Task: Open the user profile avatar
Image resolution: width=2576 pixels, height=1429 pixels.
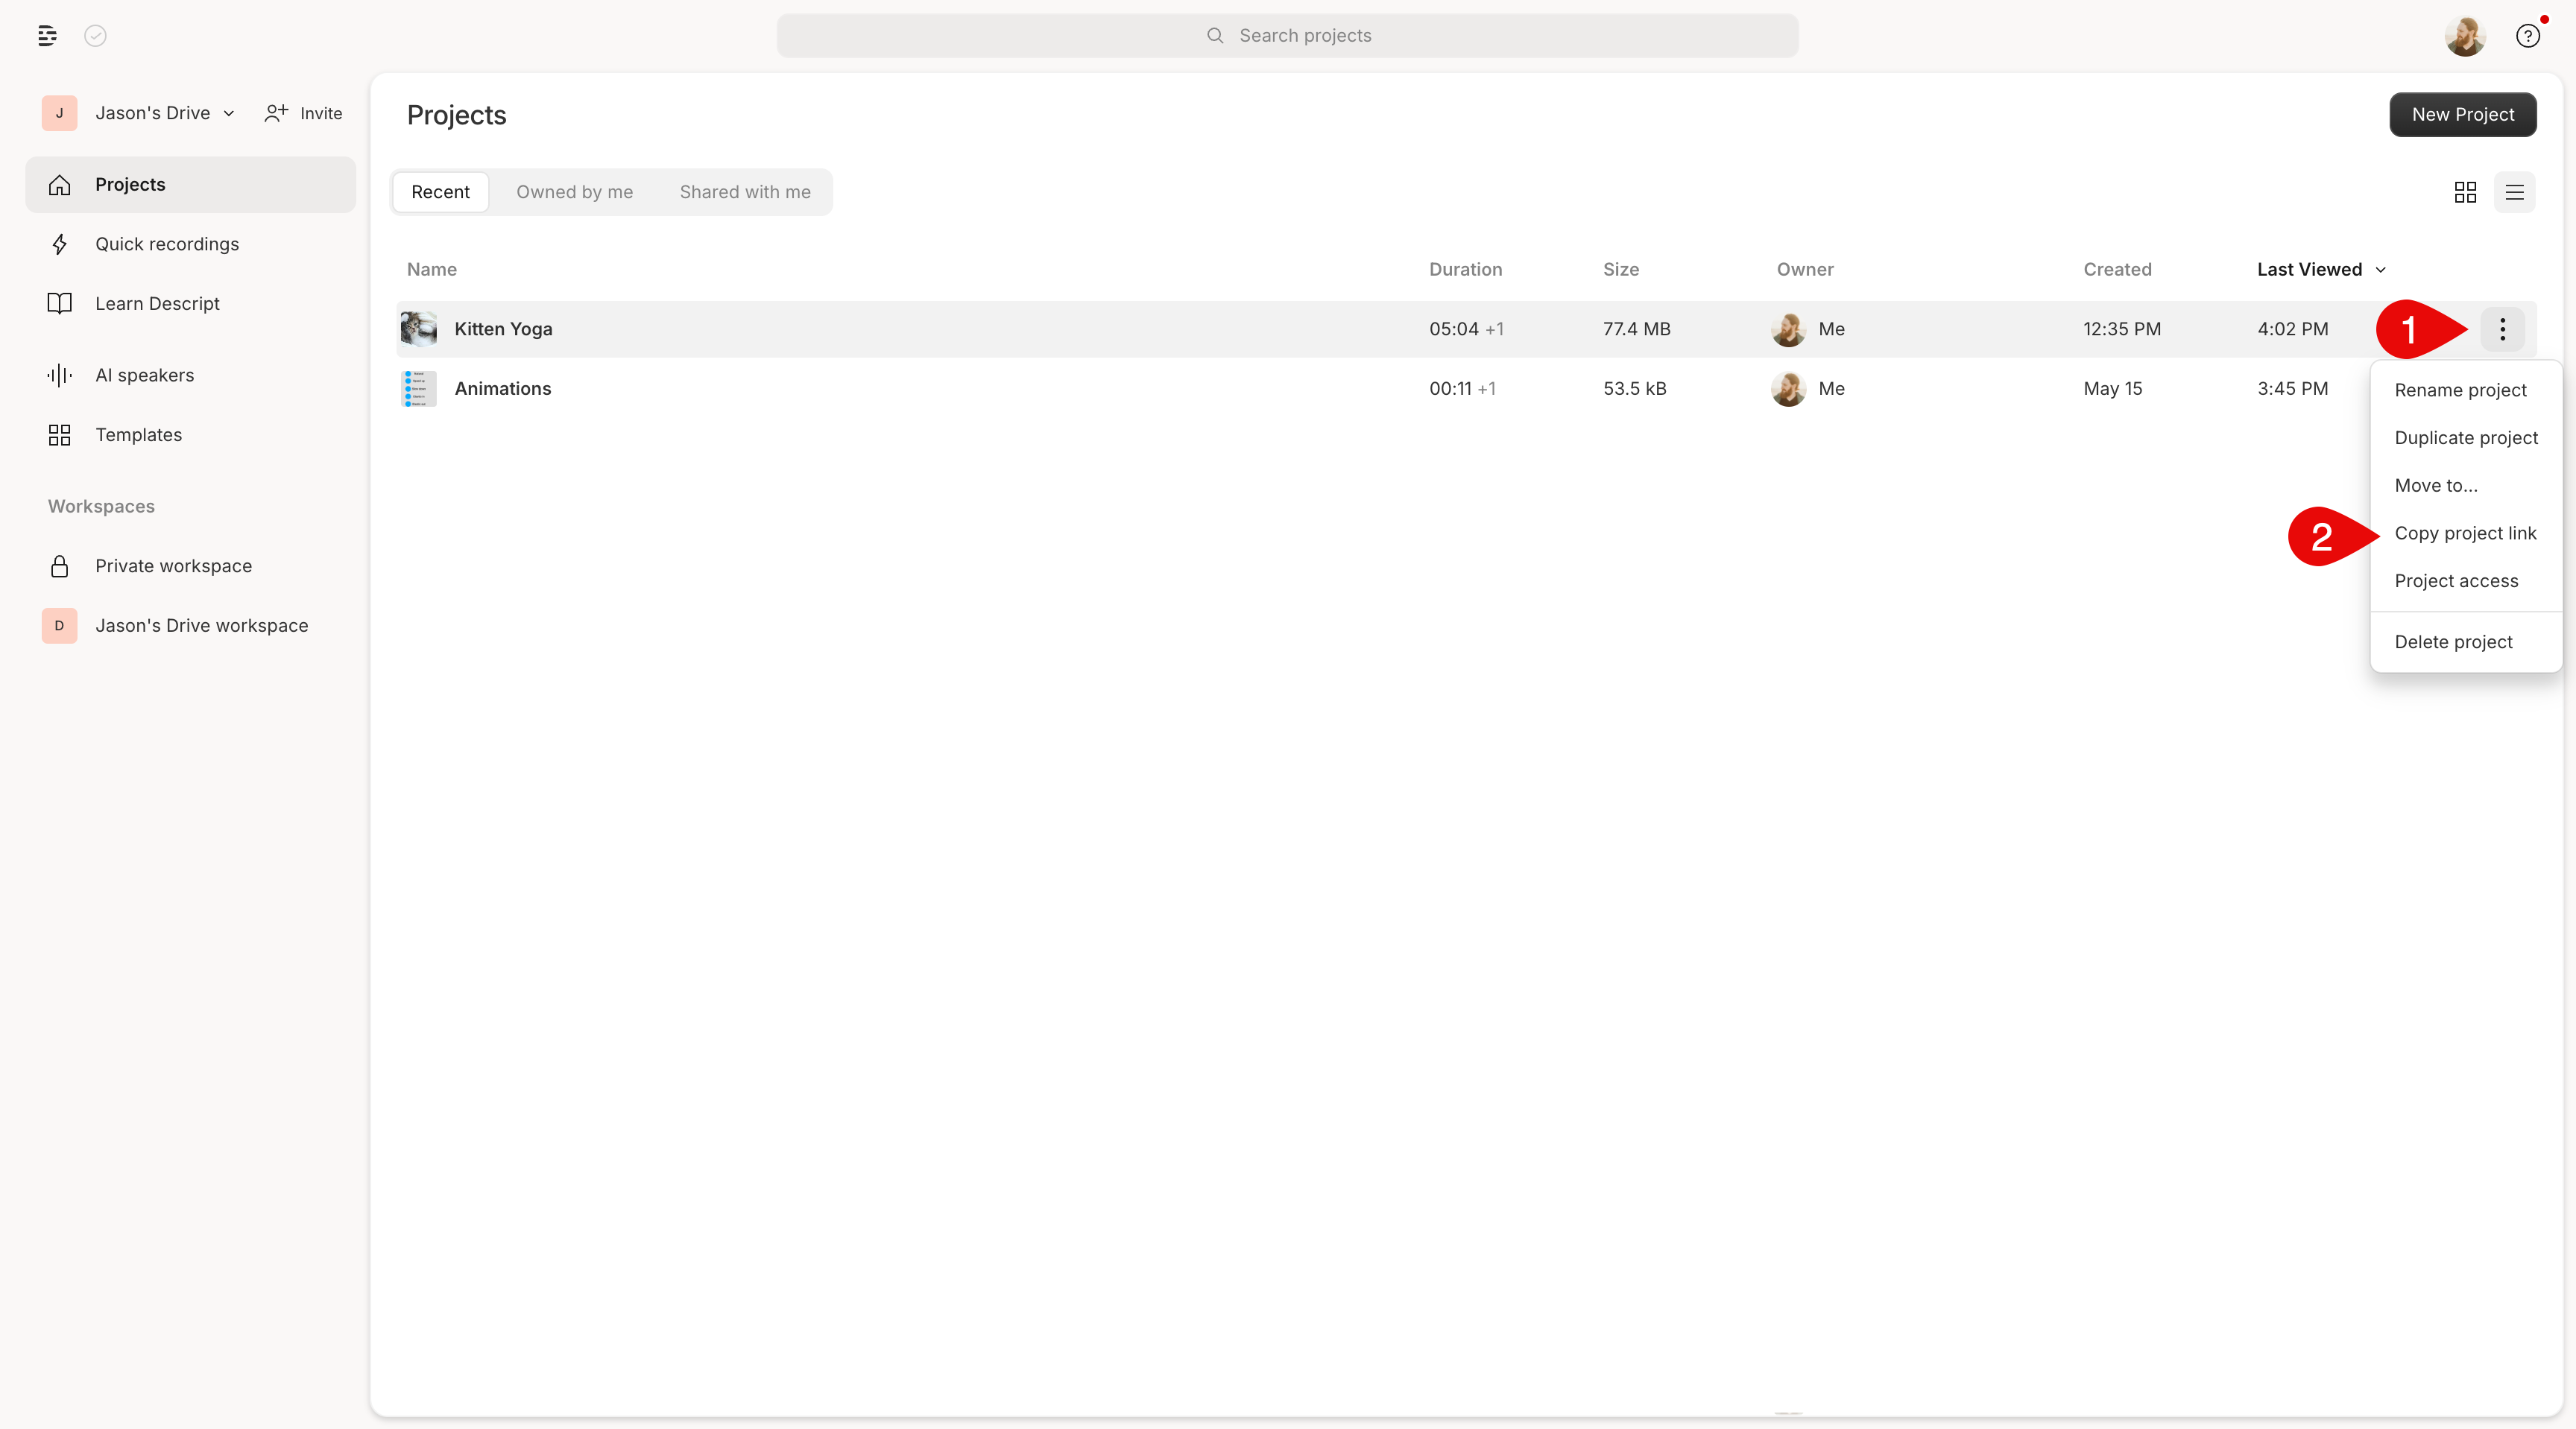Action: (x=2465, y=36)
